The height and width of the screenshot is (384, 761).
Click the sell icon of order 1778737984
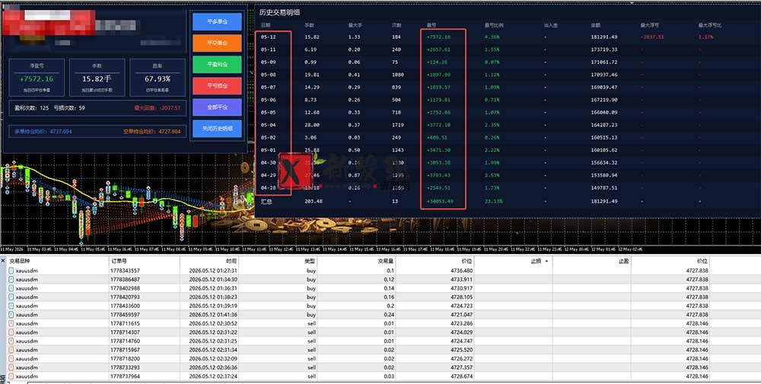coord(11,376)
